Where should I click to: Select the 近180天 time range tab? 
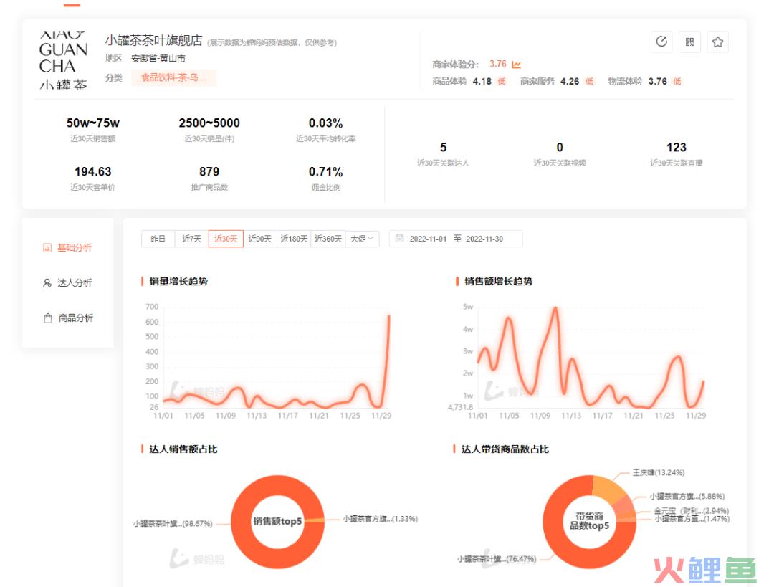[294, 239]
